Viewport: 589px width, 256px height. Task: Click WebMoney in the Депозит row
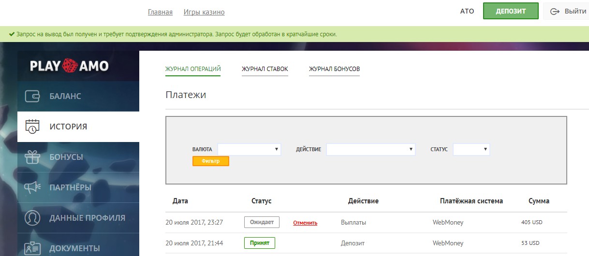[x=448, y=243]
